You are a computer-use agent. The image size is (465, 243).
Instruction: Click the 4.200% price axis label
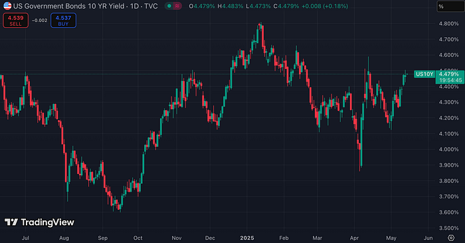point(448,118)
